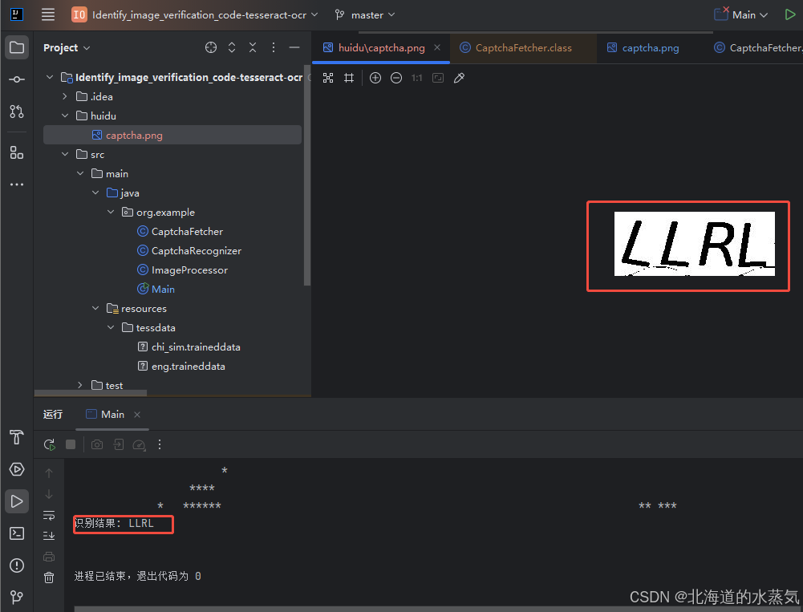Stop the running process
Viewport: 803px width, 612px height.
[x=70, y=444]
